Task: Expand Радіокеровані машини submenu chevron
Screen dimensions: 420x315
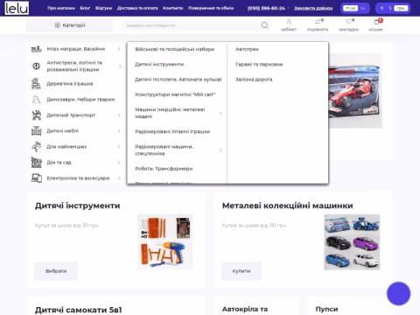Action: 220,150
